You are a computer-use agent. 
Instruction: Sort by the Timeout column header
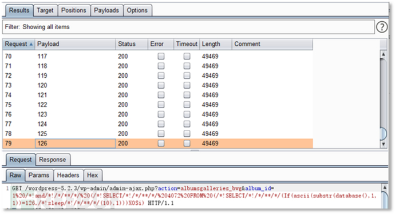click(187, 44)
